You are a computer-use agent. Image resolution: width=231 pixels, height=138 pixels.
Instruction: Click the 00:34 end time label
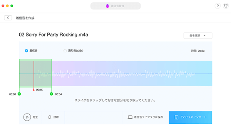click(x=59, y=94)
